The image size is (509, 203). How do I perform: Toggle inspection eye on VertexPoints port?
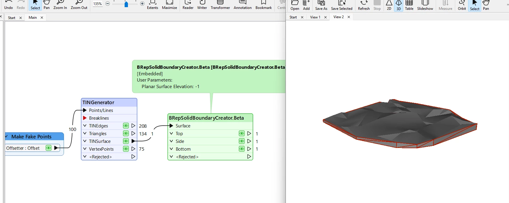pyautogui.click(x=126, y=149)
